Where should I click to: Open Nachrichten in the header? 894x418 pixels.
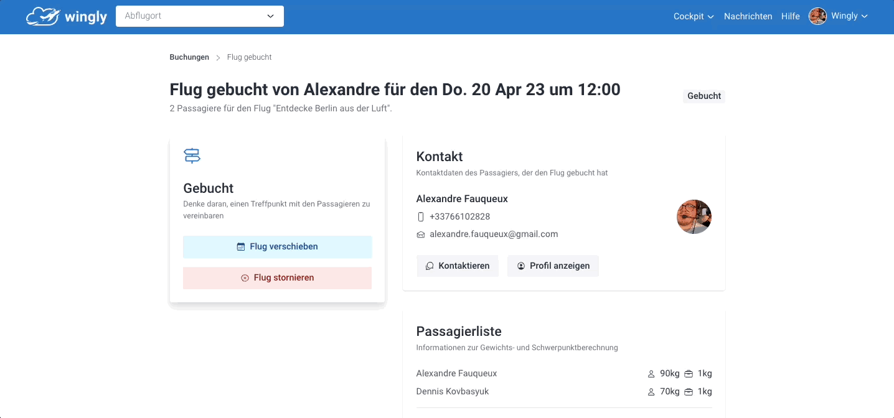[748, 16]
